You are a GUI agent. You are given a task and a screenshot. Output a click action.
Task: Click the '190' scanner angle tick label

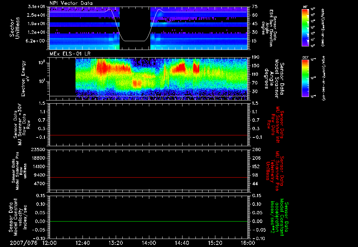[x=256, y=57]
